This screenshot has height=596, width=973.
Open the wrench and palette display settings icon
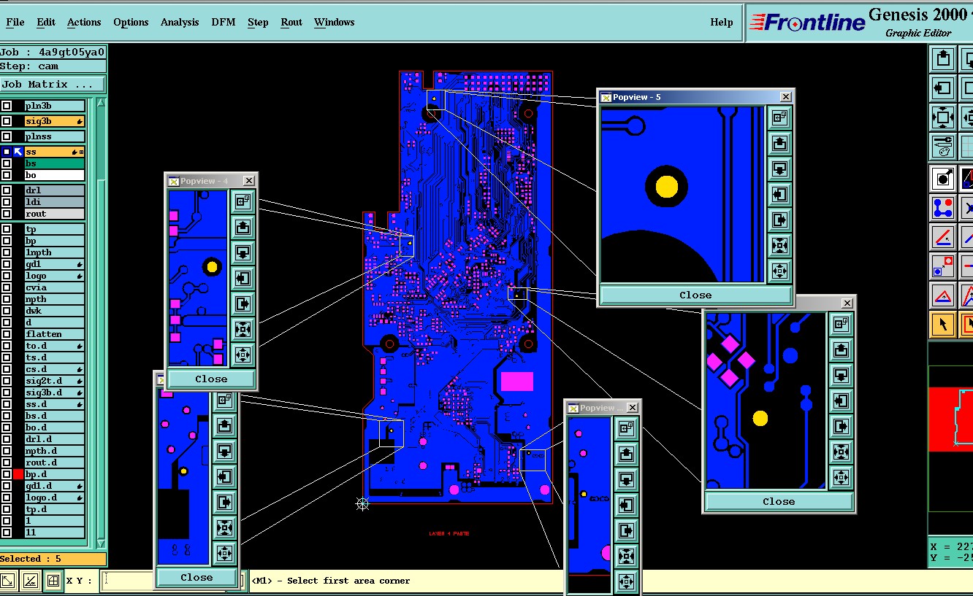click(x=943, y=146)
